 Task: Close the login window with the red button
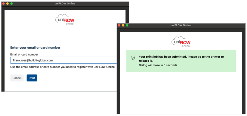point(3,4)
